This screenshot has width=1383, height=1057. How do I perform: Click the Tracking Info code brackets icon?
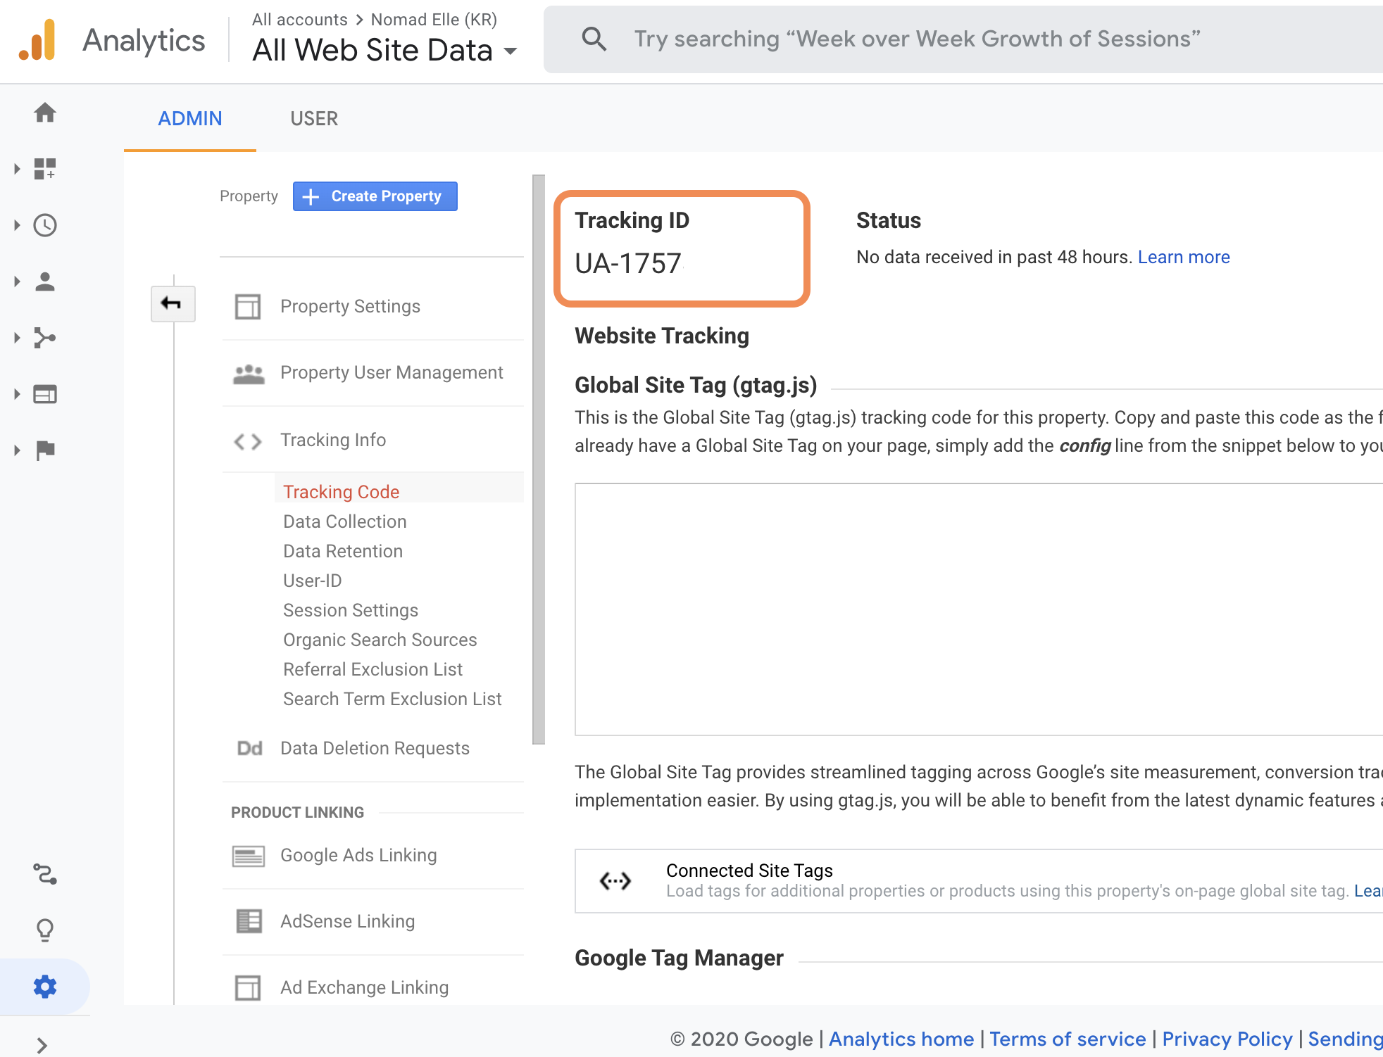[x=248, y=441]
